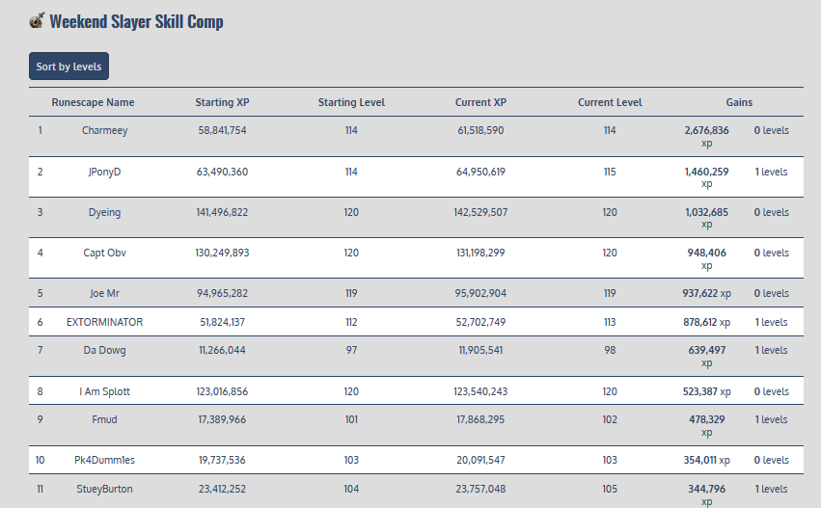Select EXTORMINATOR in the rankings
821x508 pixels.
(x=104, y=322)
